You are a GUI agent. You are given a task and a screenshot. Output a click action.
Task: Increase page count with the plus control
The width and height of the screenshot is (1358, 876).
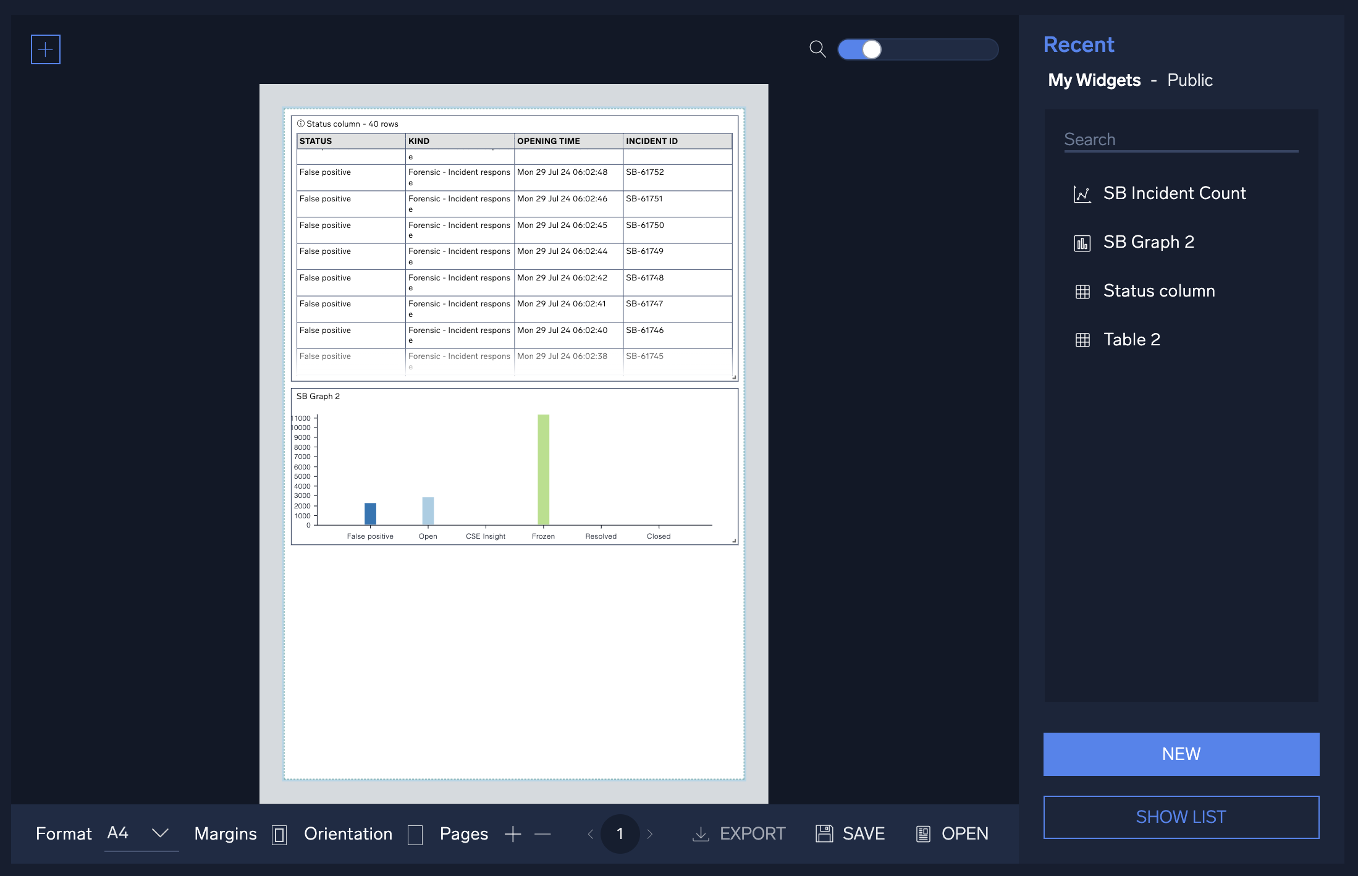513,833
